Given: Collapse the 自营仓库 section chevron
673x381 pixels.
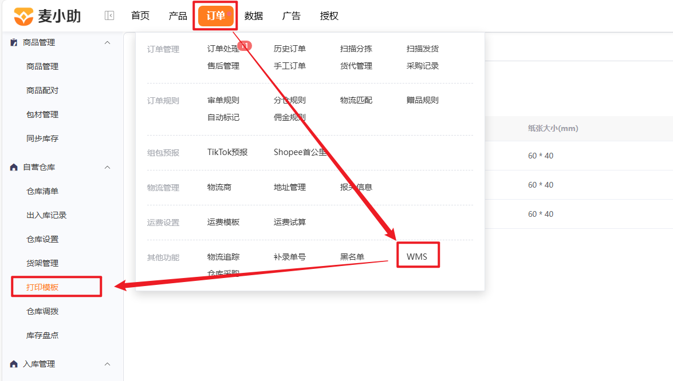Looking at the screenshot, I should tap(107, 167).
